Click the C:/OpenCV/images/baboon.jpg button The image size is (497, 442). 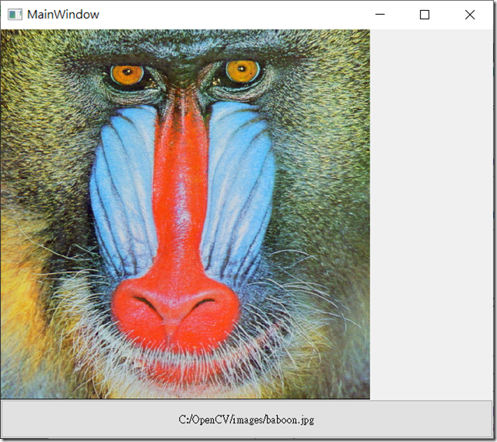[247, 419]
